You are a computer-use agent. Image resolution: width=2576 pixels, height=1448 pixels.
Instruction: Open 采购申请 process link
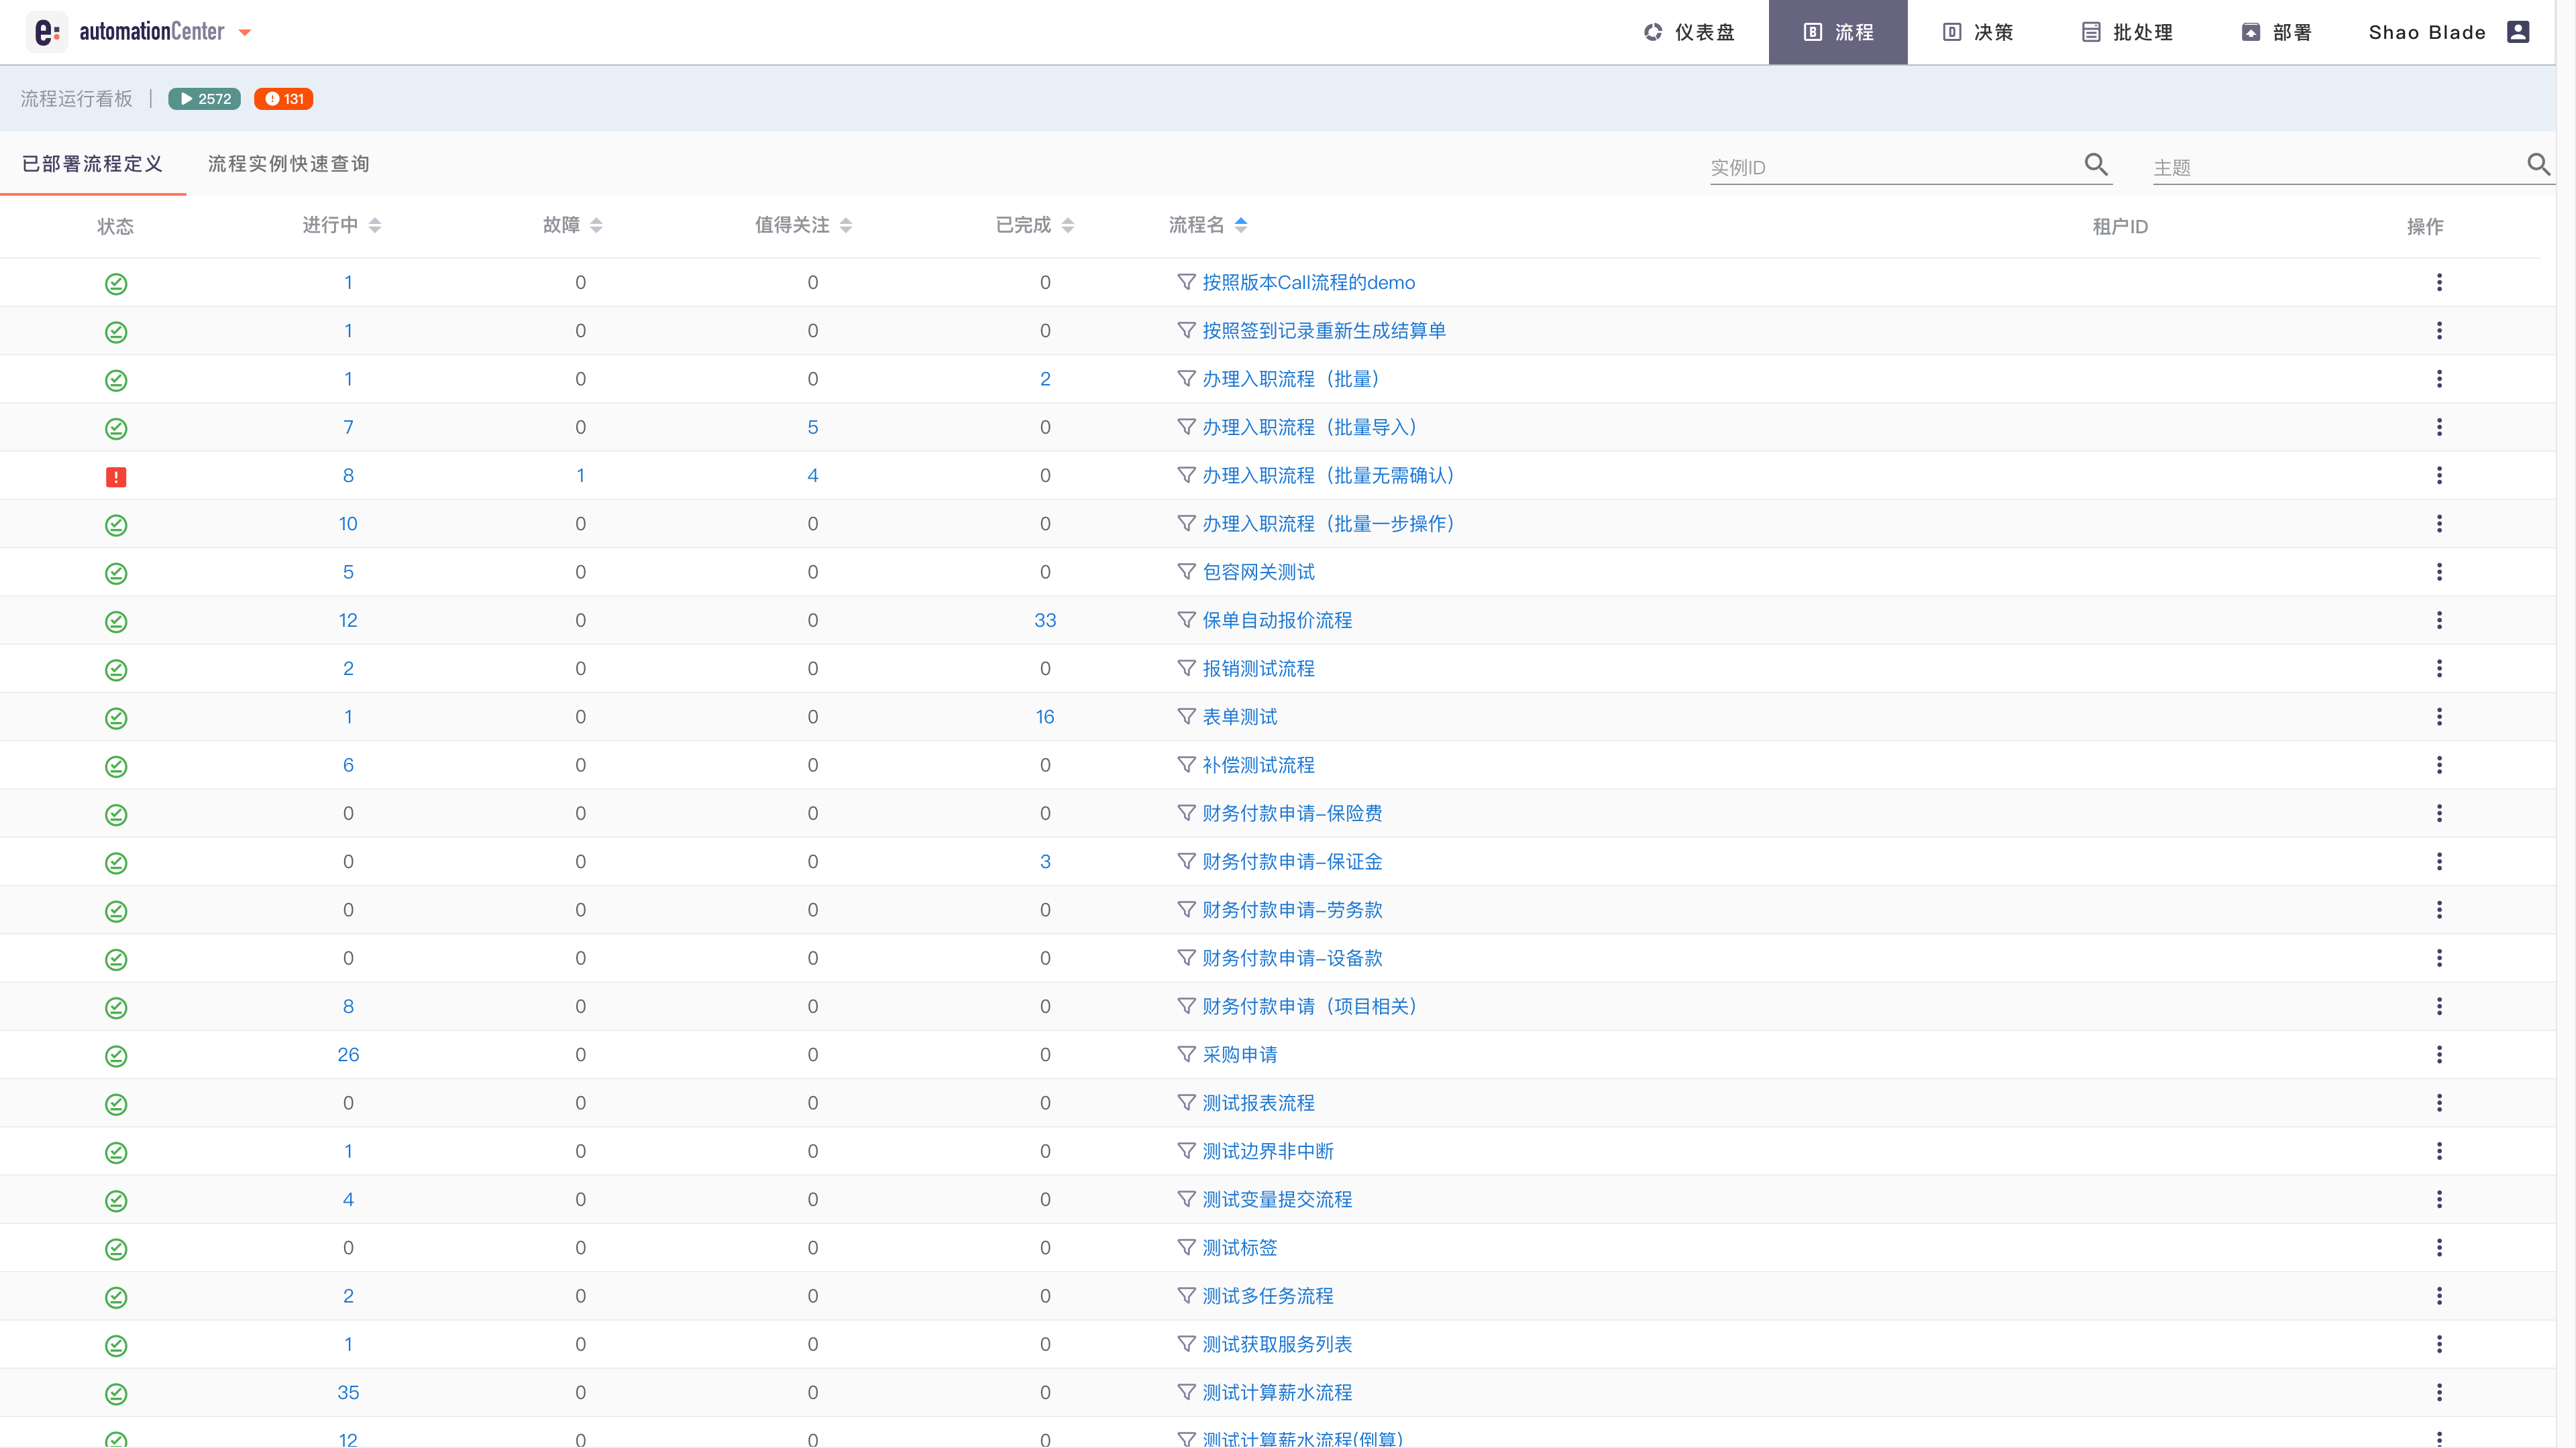[1239, 1055]
